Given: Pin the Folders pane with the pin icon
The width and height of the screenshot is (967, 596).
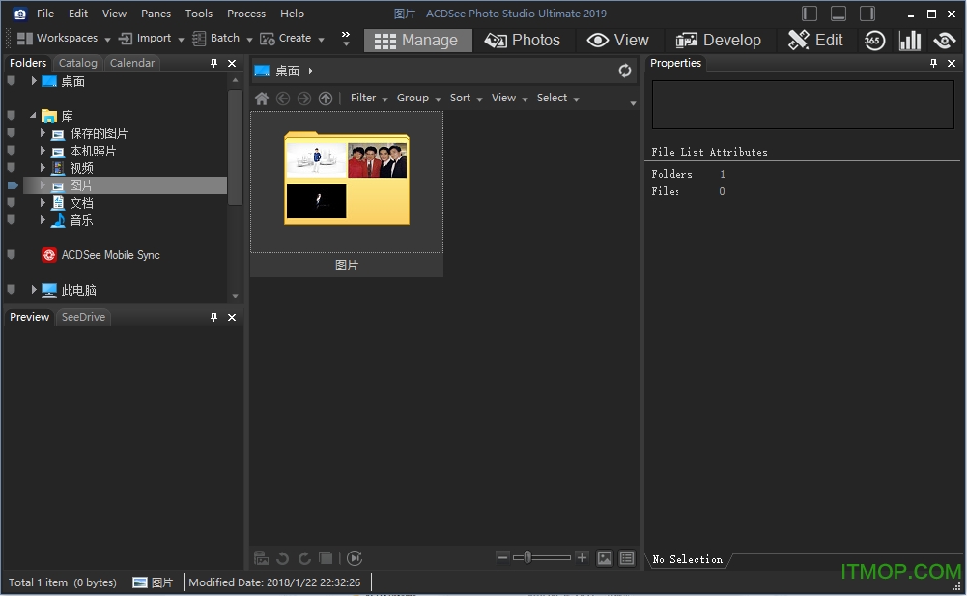Looking at the screenshot, I should (x=214, y=62).
